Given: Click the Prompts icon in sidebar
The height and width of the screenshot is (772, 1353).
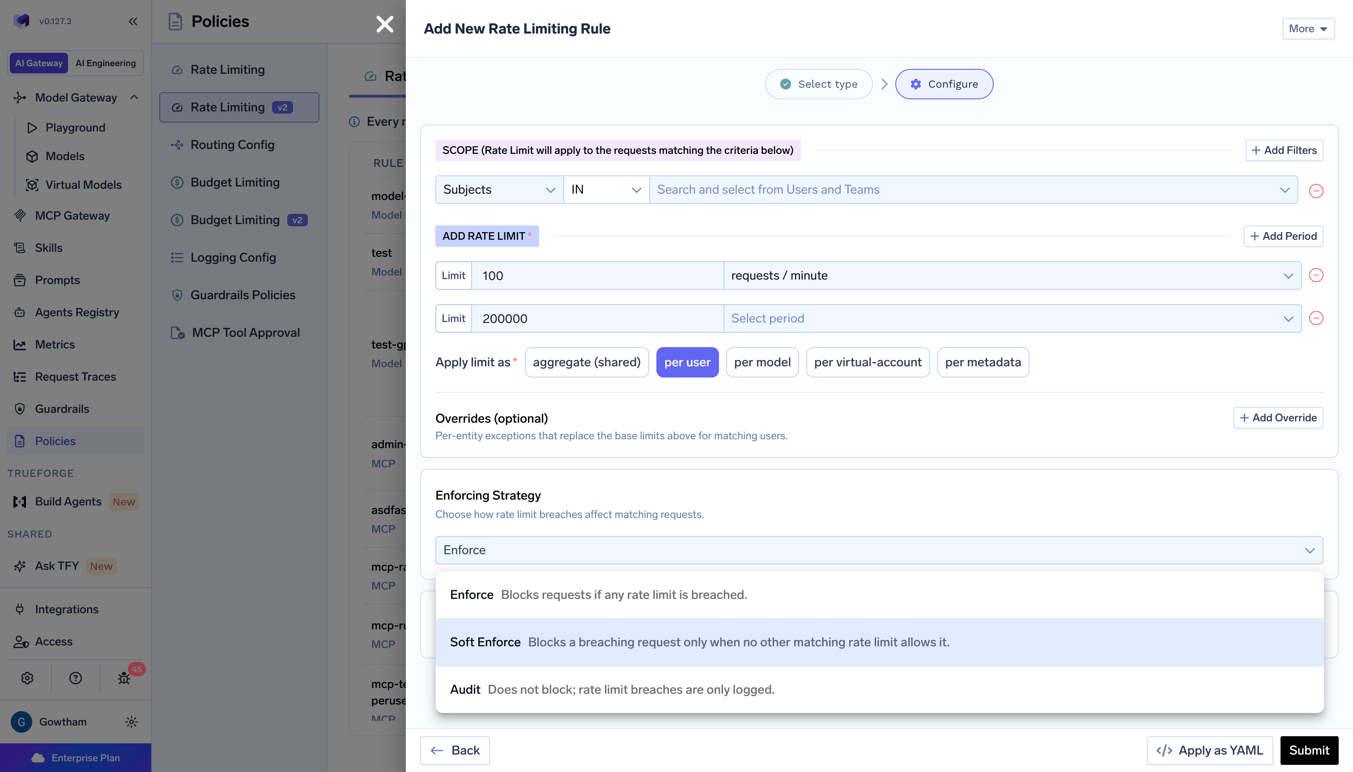Looking at the screenshot, I should (x=20, y=280).
